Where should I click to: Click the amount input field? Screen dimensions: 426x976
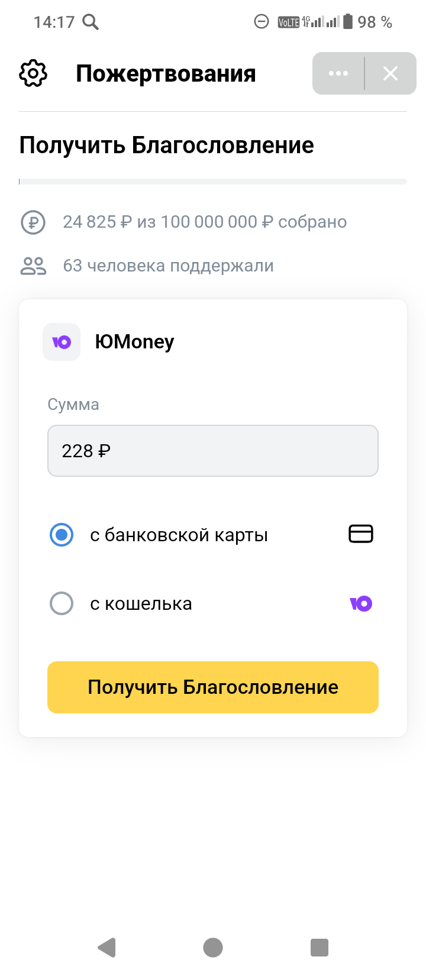pyautogui.click(x=213, y=451)
